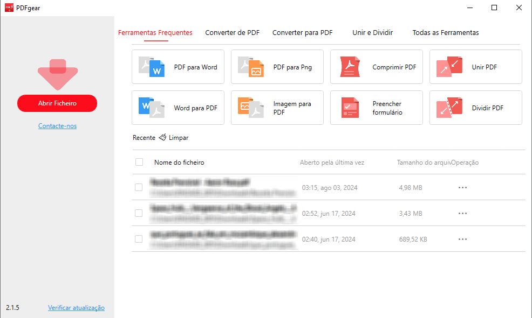Switch to the Converter de PDF tab

point(232,32)
